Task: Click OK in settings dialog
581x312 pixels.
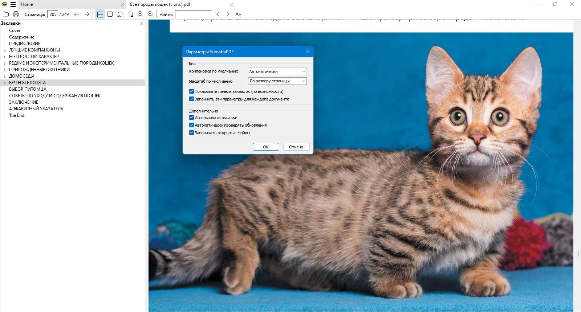Action: [x=266, y=147]
